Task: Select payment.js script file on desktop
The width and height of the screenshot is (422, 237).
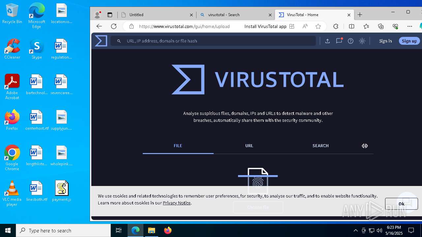Action: pos(61,192)
